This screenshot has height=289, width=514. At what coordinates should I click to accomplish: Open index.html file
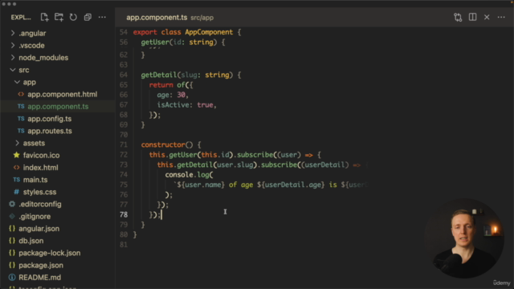point(40,168)
